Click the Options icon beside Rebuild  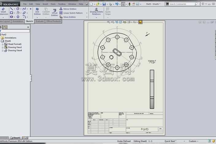(x=133, y=4)
